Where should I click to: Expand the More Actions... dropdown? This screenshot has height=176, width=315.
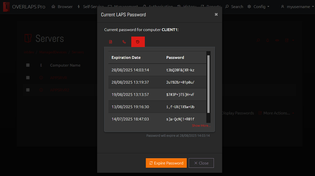(276, 113)
